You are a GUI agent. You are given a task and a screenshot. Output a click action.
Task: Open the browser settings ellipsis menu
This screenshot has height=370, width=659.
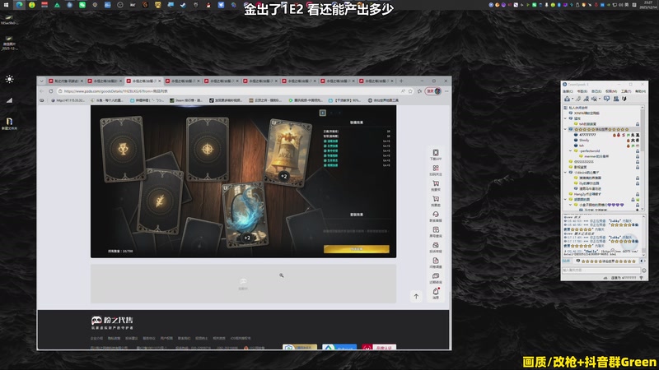tap(446, 91)
